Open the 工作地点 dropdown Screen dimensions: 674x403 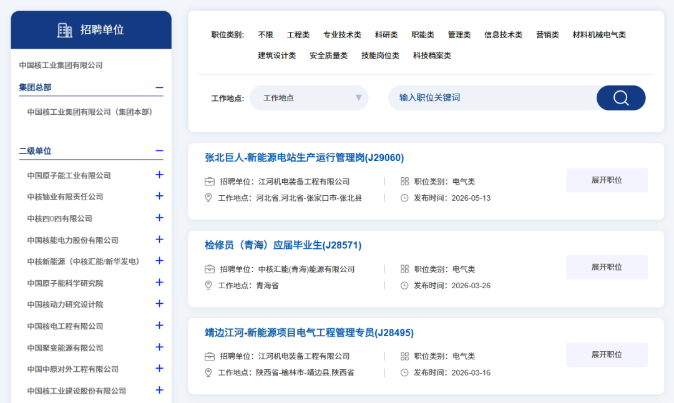309,98
